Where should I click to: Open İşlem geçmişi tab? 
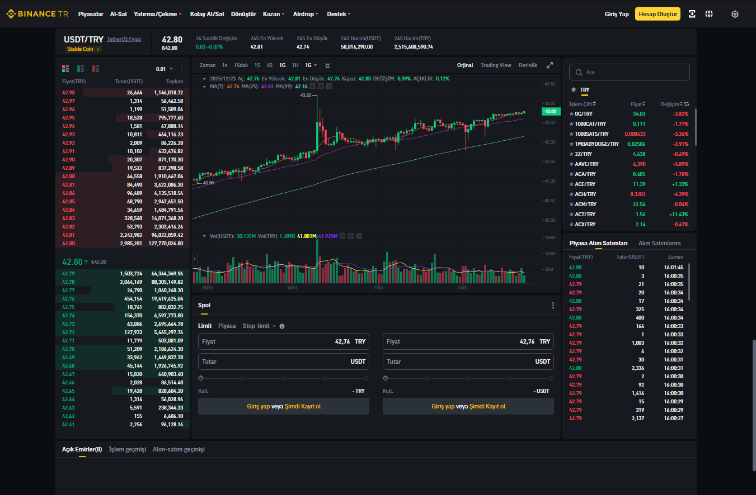pyautogui.click(x=128, y=450)
